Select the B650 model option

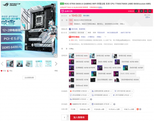point(79,56)
